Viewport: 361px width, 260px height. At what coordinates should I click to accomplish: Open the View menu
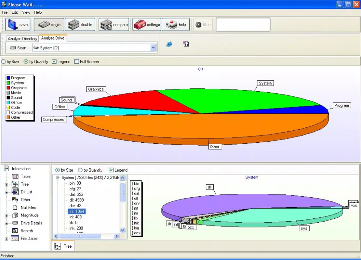26,12
